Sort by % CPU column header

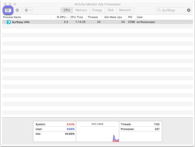(x=60, y=17)
